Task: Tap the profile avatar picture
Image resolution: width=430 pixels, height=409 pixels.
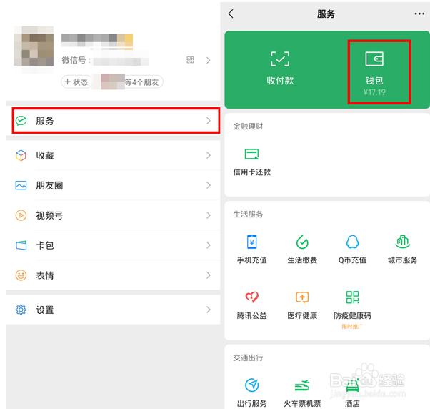Action: [x=34, y=46]
